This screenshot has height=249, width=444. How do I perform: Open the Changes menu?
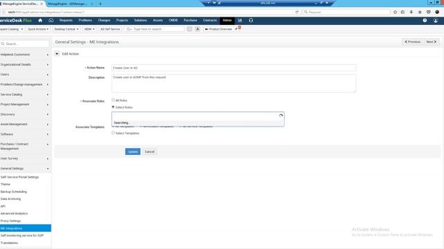click(x=104, y=20)
